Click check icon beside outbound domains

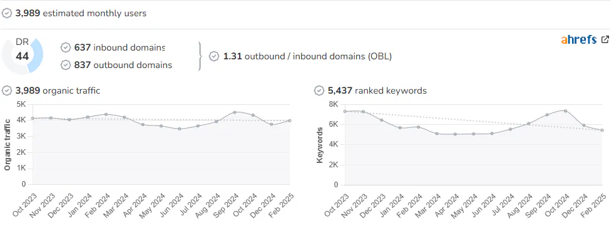(x=65, y=65)
